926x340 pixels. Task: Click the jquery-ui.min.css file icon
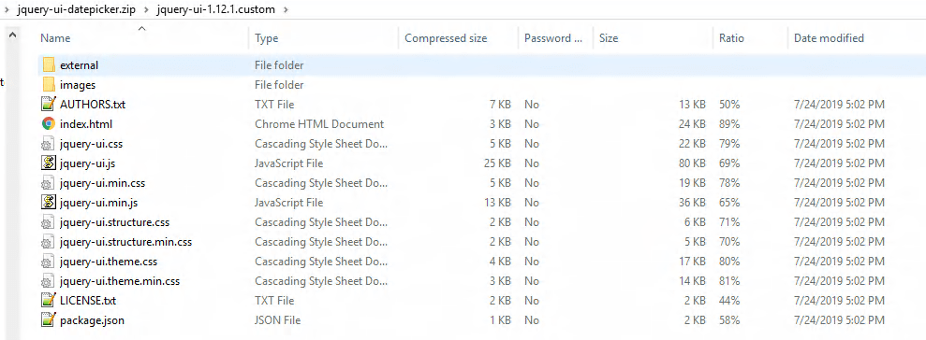pos(49,183)
